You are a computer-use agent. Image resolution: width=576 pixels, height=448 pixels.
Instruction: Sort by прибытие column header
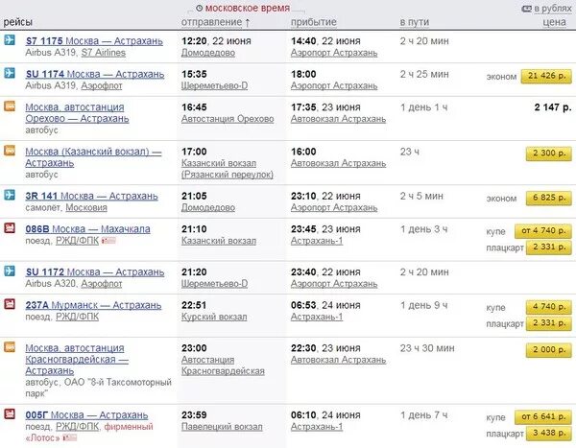[x=314, y=22]
